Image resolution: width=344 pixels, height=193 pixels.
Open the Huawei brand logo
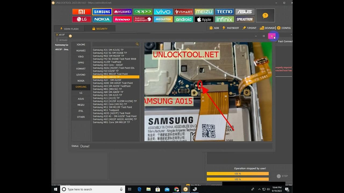coord(123,12)
